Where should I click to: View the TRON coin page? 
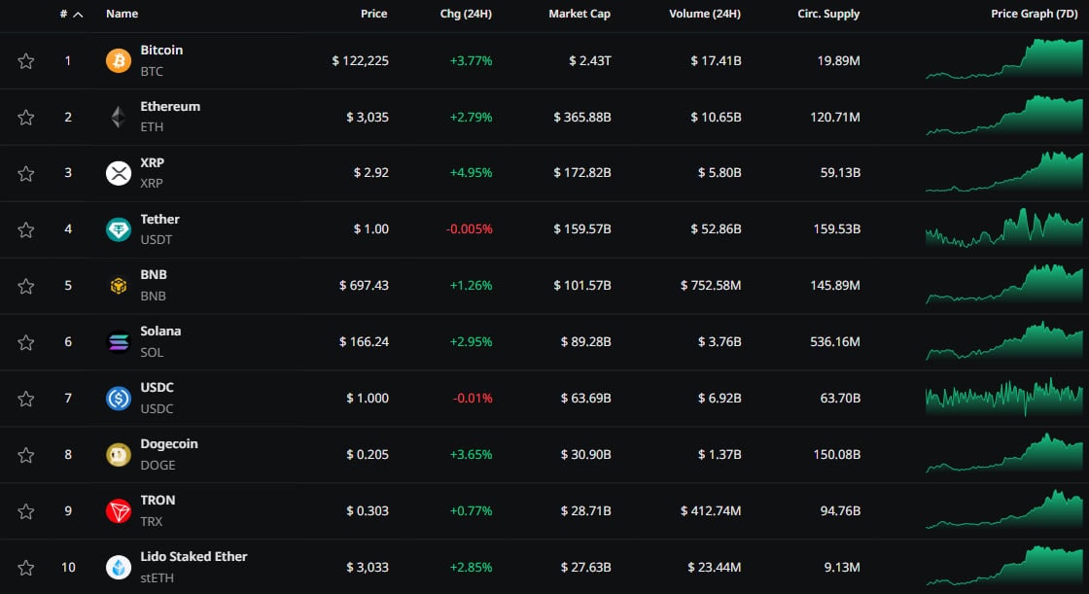point(158,500)
